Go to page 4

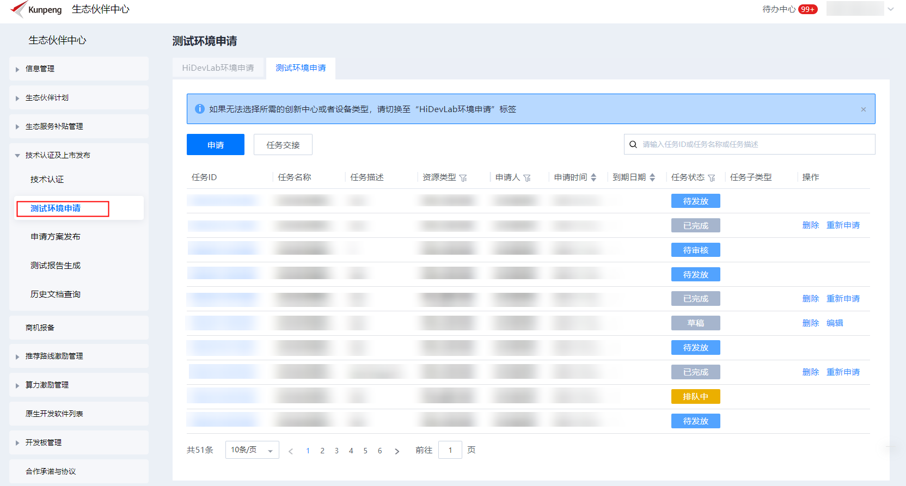coord(351,451)
